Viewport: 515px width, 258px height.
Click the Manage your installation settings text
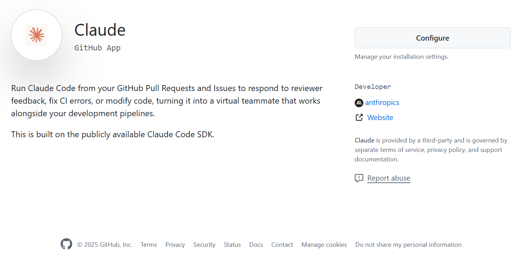pos(402,57)
